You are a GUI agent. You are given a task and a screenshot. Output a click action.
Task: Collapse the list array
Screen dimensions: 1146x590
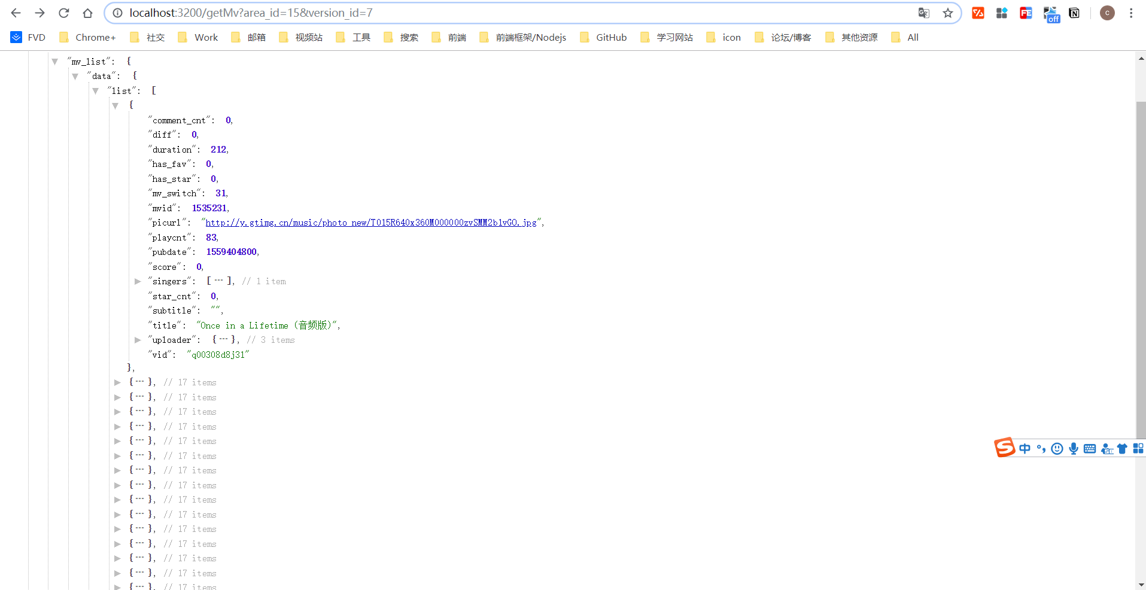pyautogui.click(x=96, y=91)
